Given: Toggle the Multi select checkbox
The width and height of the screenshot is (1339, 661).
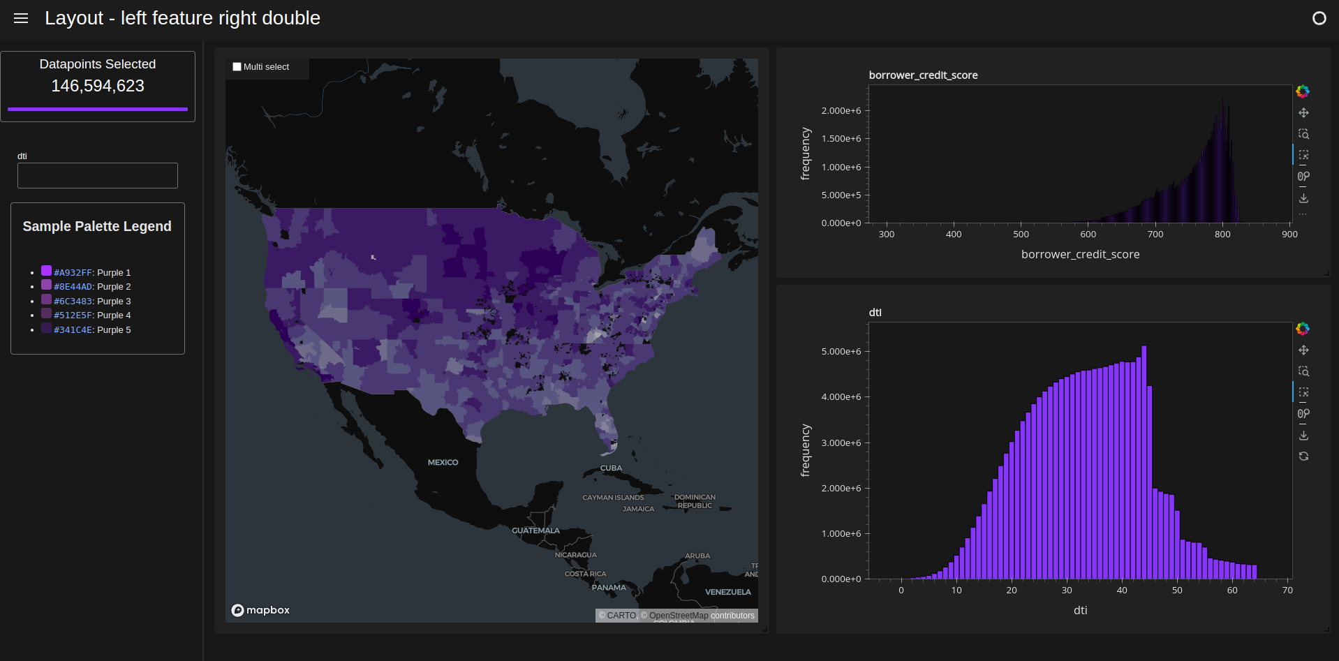Looking at the screenshot, I should [x=237, y=67].
